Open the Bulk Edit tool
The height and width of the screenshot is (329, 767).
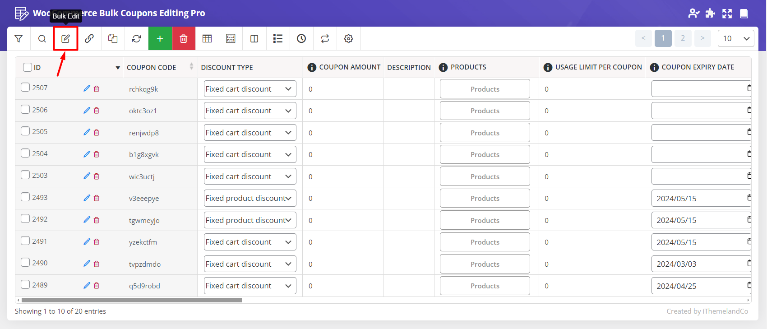click(65, 39)
